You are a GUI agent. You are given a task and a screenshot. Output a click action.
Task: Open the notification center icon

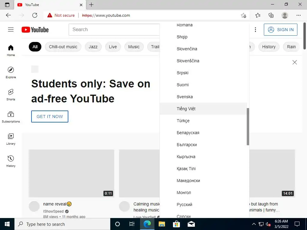click(297, 224)
